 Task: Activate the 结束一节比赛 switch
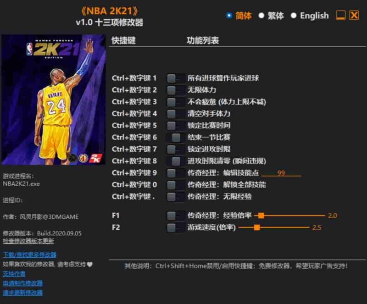pos(172,138)
